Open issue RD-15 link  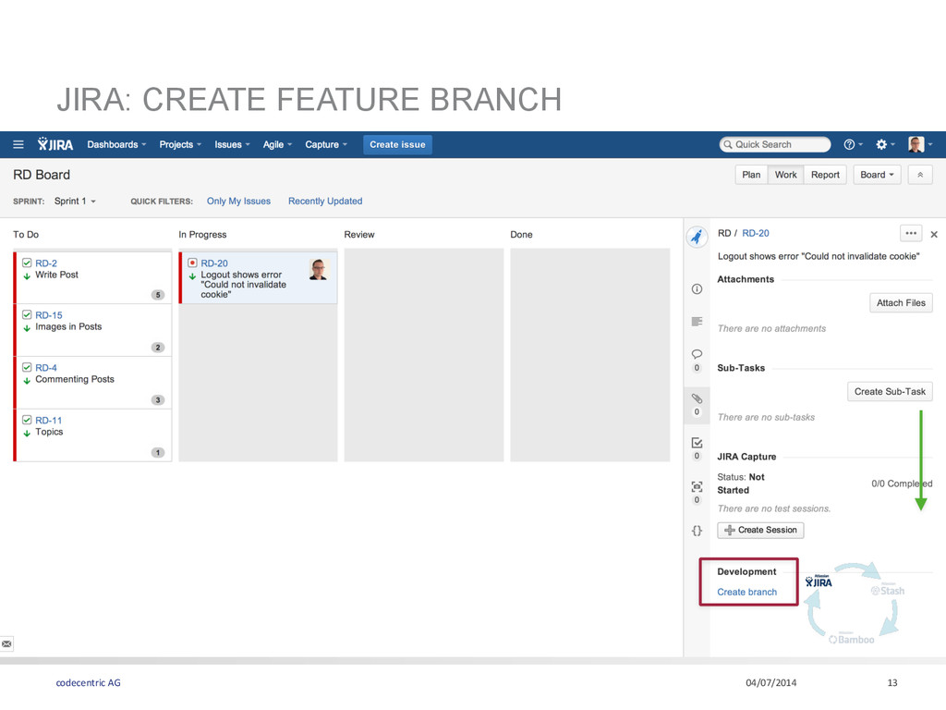48,315
